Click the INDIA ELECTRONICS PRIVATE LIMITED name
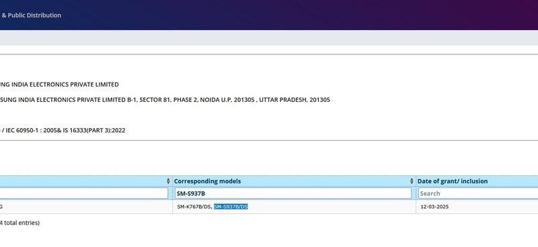 coord(65,85)
